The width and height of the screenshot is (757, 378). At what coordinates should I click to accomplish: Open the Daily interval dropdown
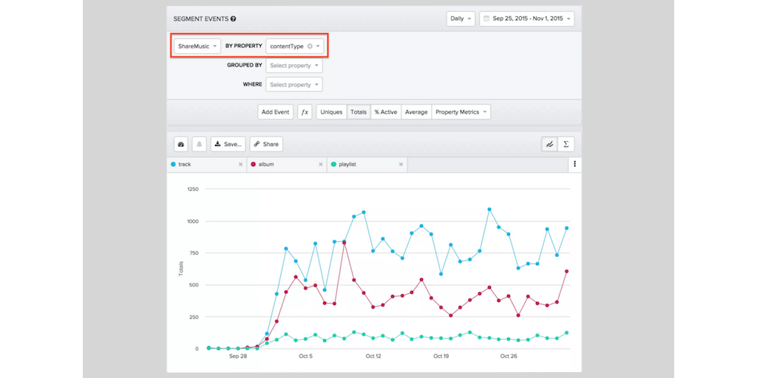coord(461,19)
